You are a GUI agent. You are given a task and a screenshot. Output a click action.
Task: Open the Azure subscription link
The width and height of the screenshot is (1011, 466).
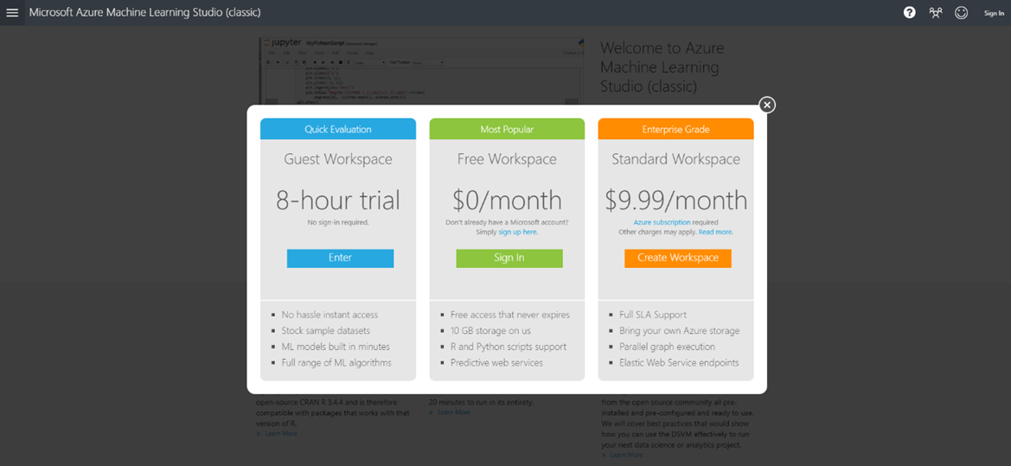(662, 222)
